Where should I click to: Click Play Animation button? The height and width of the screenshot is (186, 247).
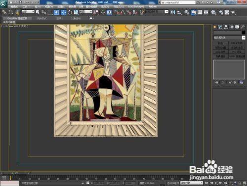click(216, 183)
